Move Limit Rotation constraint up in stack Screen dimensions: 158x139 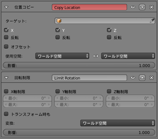142,78
